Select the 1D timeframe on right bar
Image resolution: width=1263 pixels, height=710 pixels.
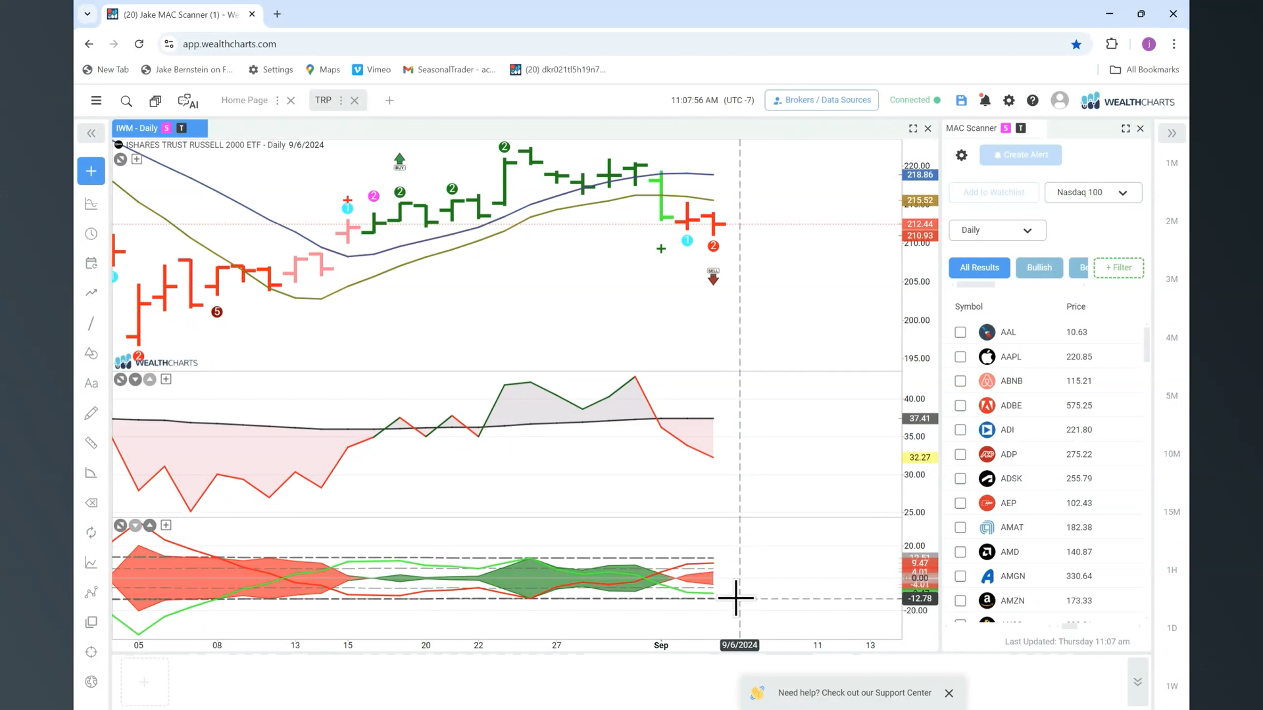pyautogui.click(x=1172, y=628)
